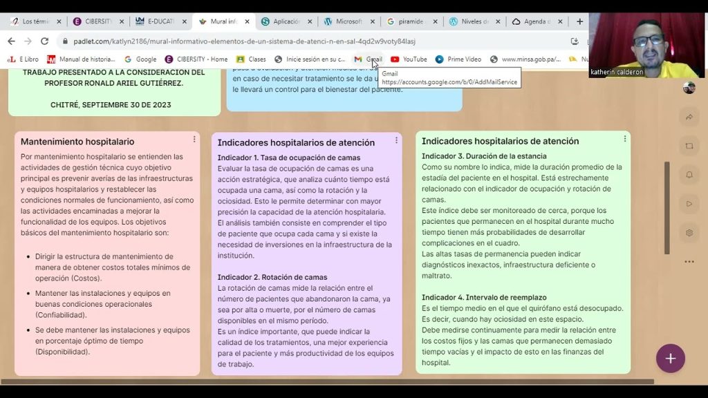Viewport: 708px width, 398px height.
Task: Close the E-DUCATI tab
Action: pos(184,21)
